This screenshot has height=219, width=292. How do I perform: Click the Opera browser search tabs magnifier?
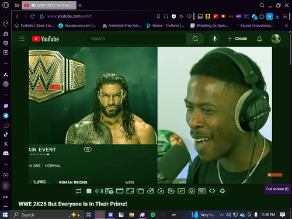pos(262,5)
